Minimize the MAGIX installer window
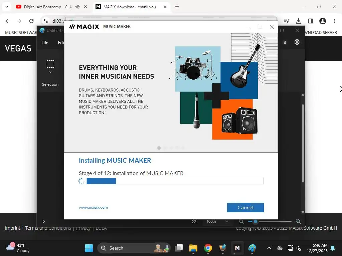342x256 pixels. tap(247, 27)
